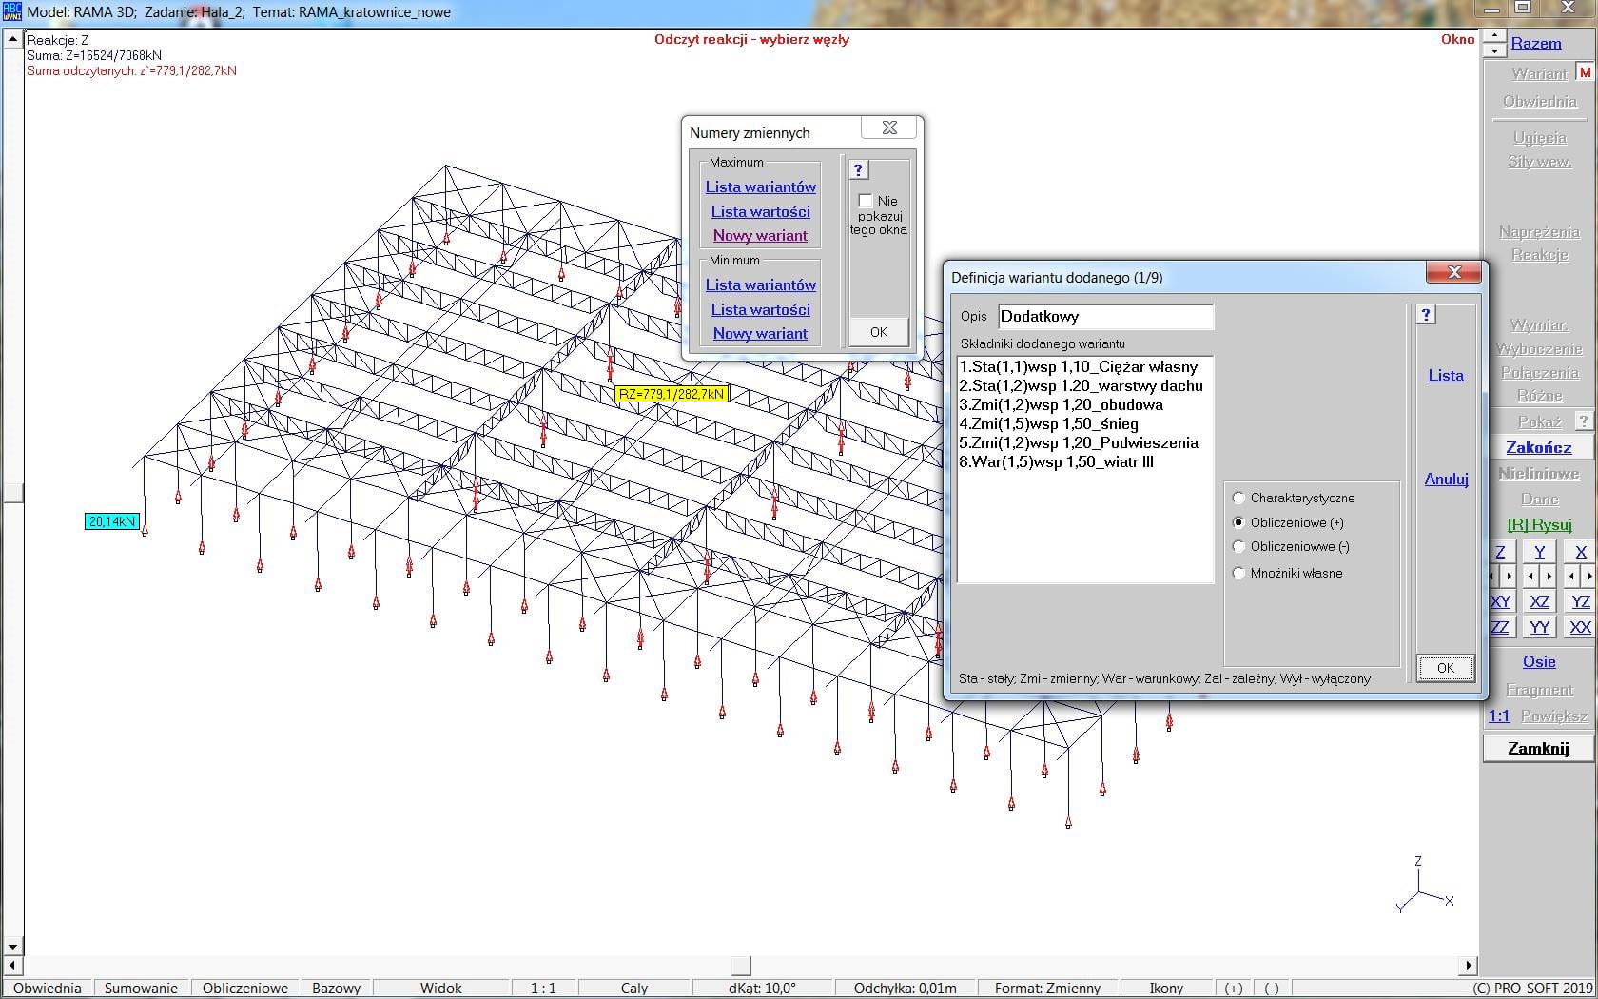The height and width of the screenshot is (999, 1598).
Task: Enable 'Nie pokazuj tego okna' checkbox
Action: click(866, 201)
